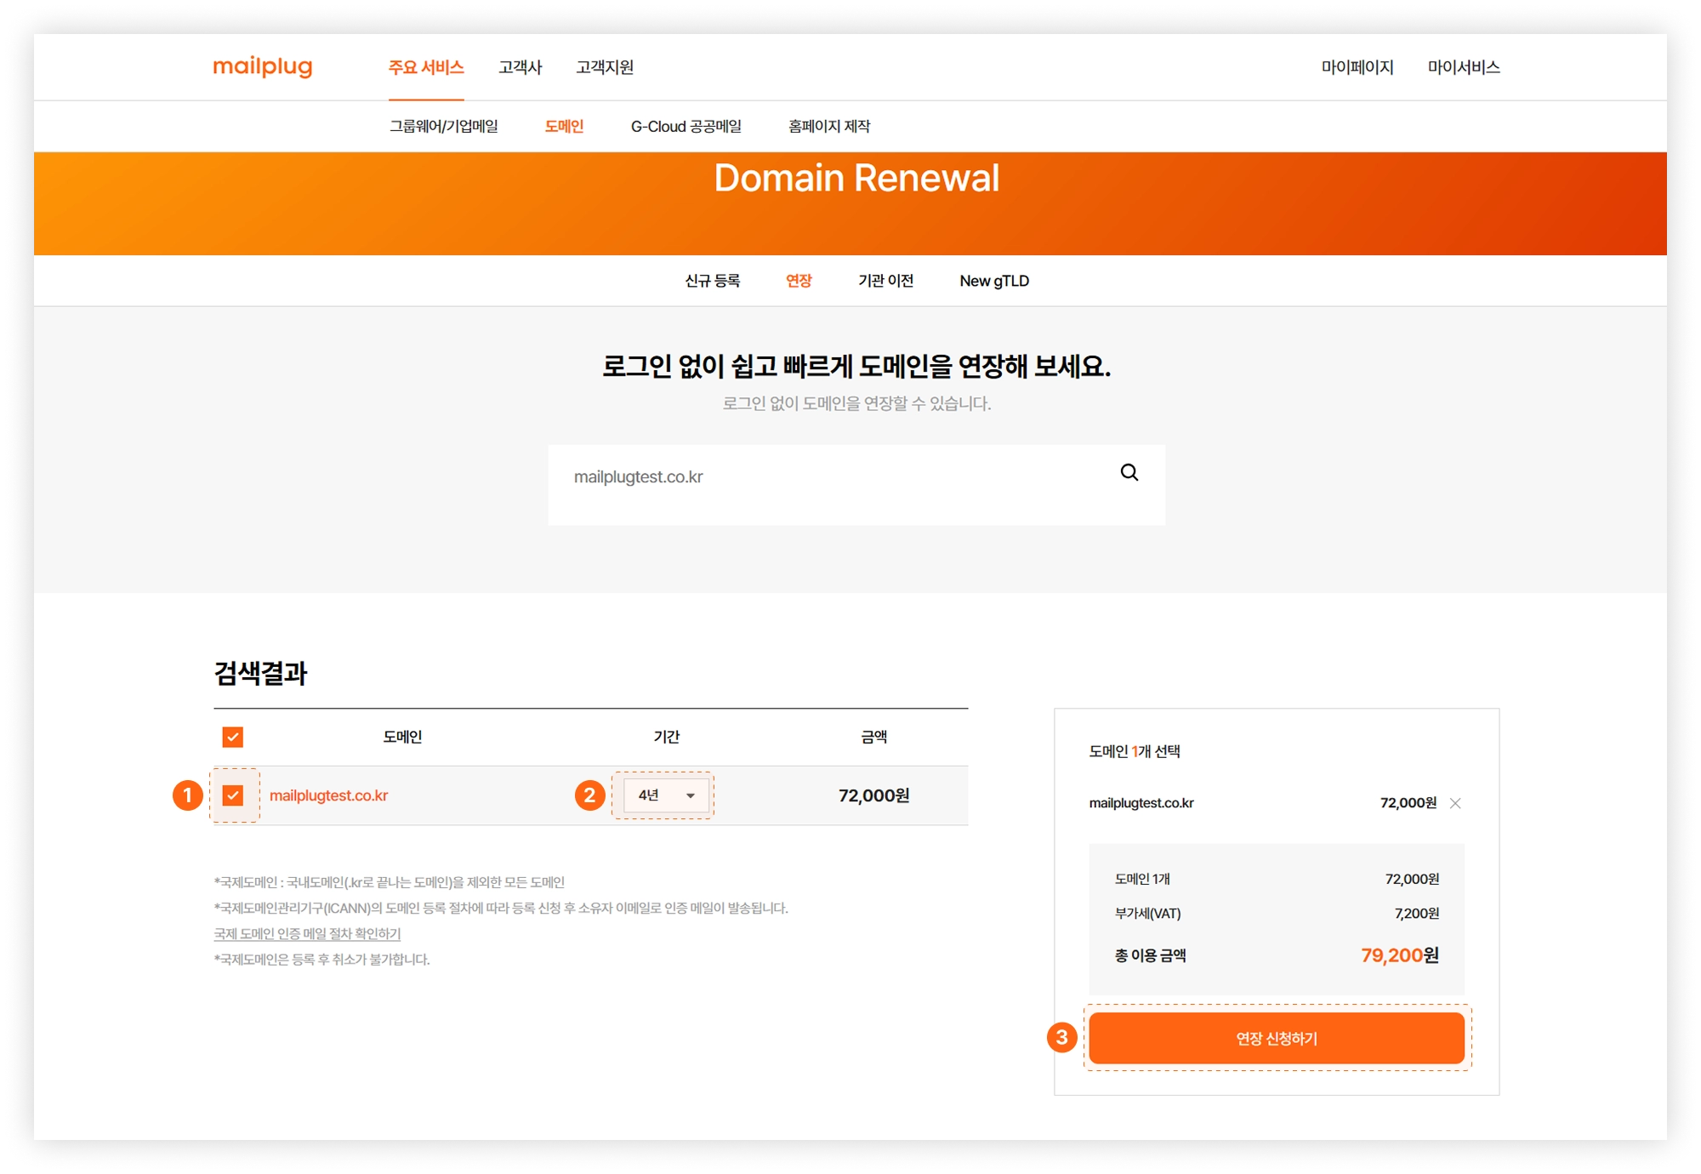
Task: Open the 고객사 menu
Action: (520, 67)
